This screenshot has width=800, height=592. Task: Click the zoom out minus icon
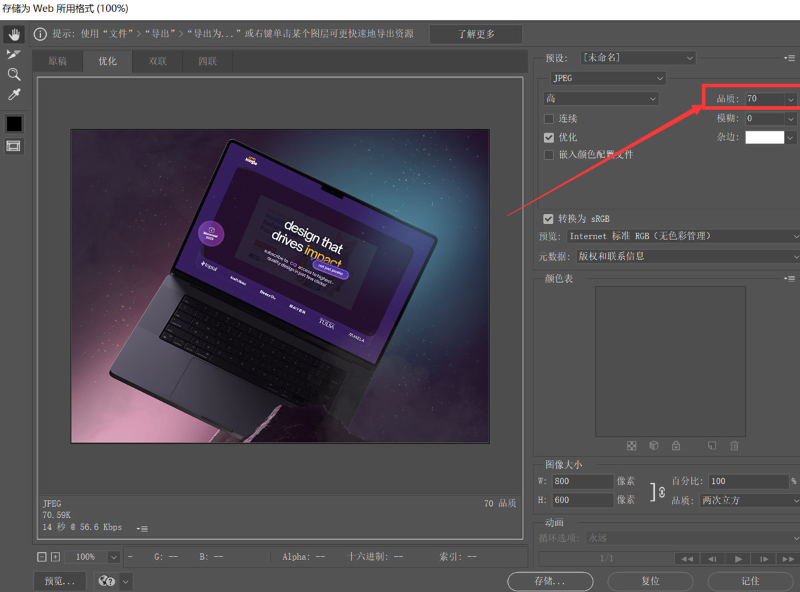tap(42, 557)
